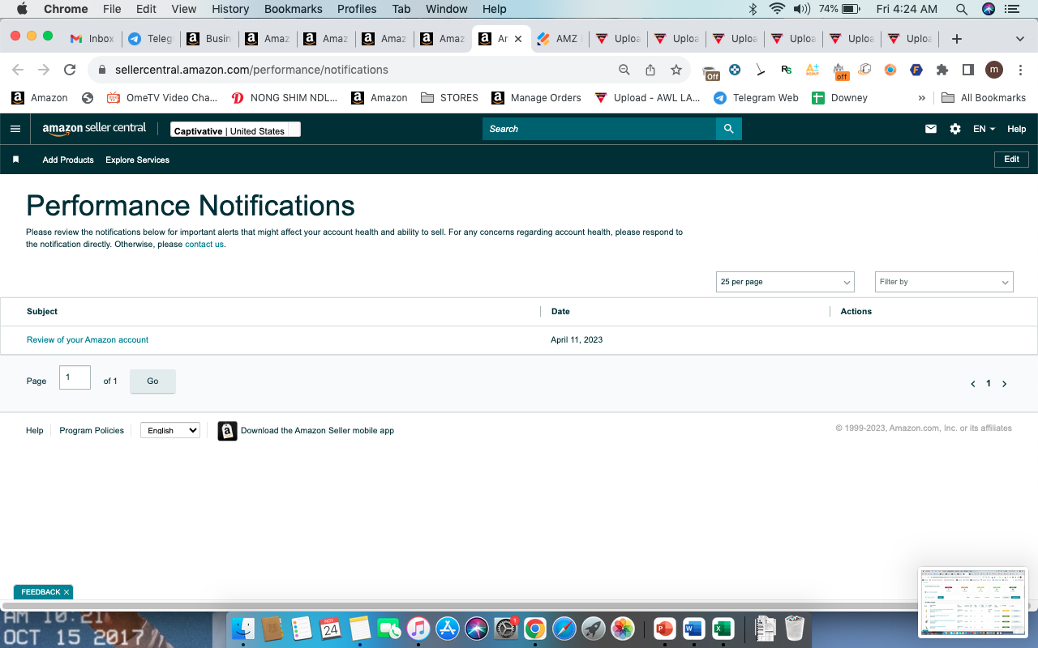Viewport: 1038px width, 648px height.
Task: Switch to the AMZ tab
Action: (560, 39)
